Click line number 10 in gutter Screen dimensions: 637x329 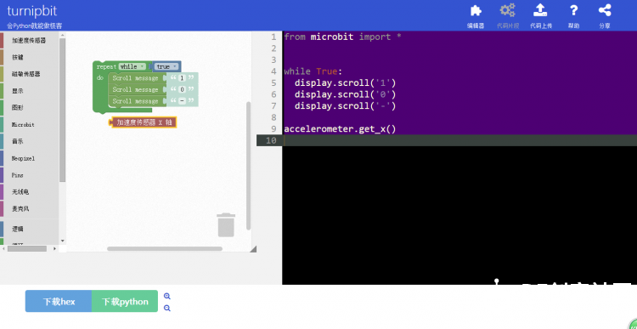pyautogui.click(x=271, y=141)
